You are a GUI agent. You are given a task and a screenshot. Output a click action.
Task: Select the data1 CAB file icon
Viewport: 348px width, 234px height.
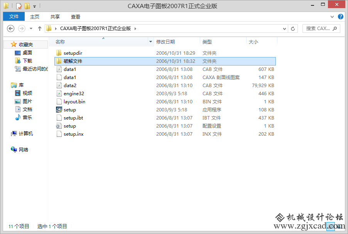pyautogui.click(x=59, y=69)
